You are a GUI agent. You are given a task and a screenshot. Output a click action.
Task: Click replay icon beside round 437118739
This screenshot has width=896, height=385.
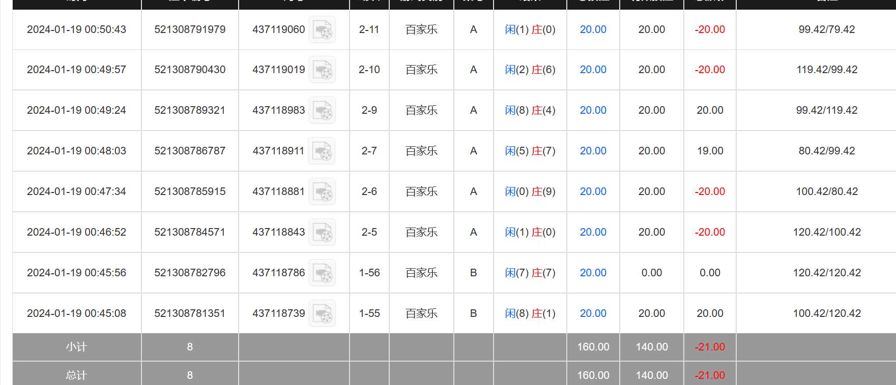[322, 313]
